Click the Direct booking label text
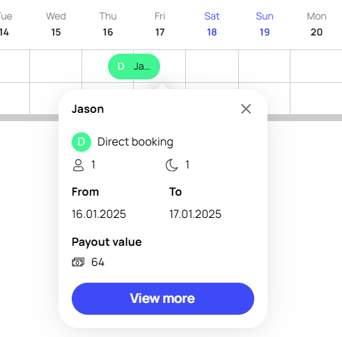This screenshot has width=342, height=337. click(x=135, y=142)
